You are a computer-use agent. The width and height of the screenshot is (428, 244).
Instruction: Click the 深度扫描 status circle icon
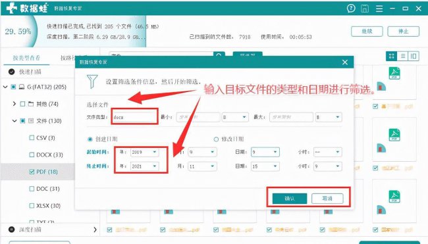pyautogui.click(x=11, y=230)
